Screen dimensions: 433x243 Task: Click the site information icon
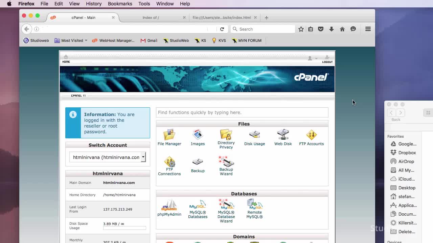pos(37,29)
